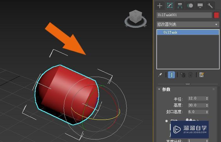Open the Utilities wrench tab
The width and height of the screenshot is (221, 142).
[210, 6]
